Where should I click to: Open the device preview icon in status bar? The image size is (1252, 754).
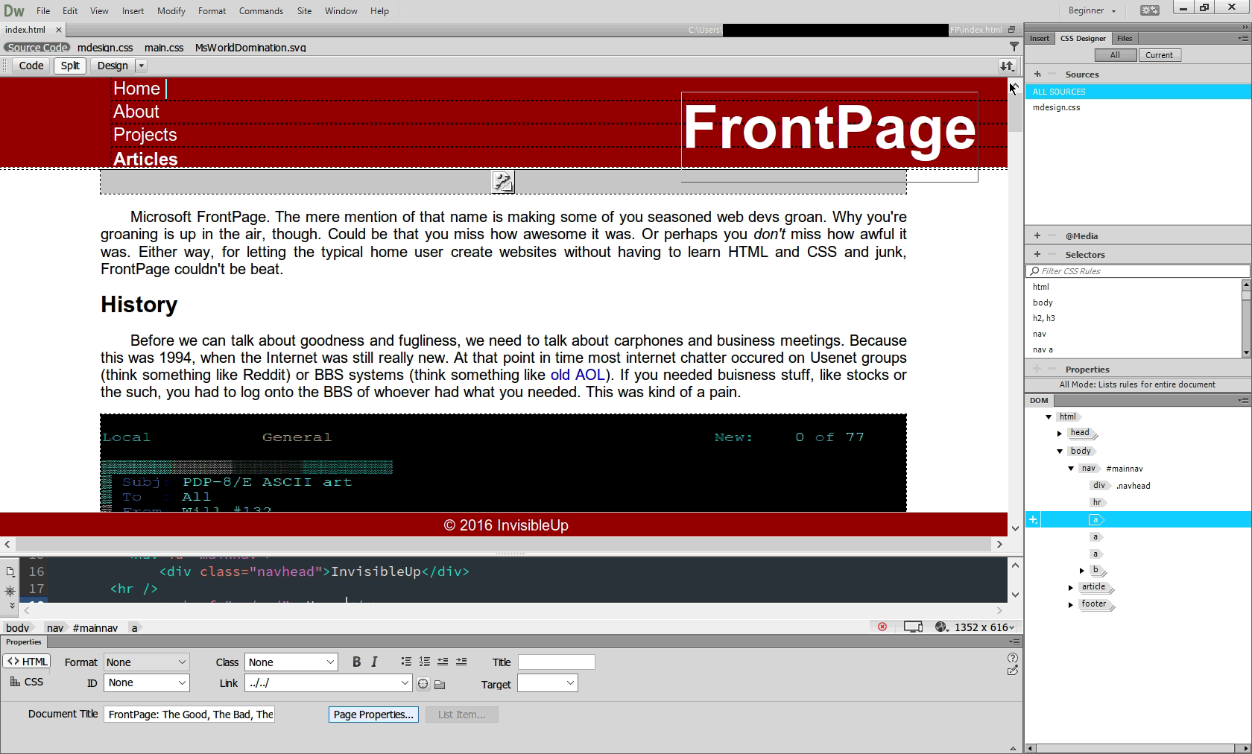[x=913, y=627]
